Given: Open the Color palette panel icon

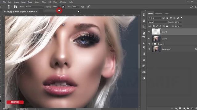Looking at the screenshot, I should [x=144, y=60].
